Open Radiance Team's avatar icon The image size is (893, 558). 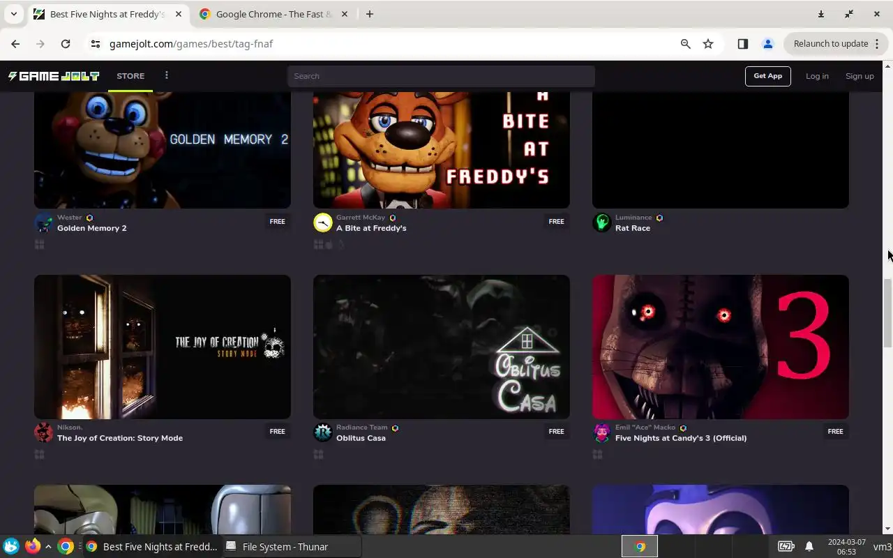click(323, 432)
